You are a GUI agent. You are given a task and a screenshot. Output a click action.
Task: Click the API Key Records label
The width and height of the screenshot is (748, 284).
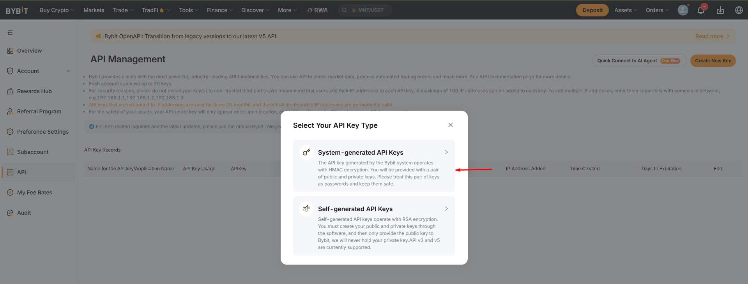pyautogui.click(x=103, y=150)
